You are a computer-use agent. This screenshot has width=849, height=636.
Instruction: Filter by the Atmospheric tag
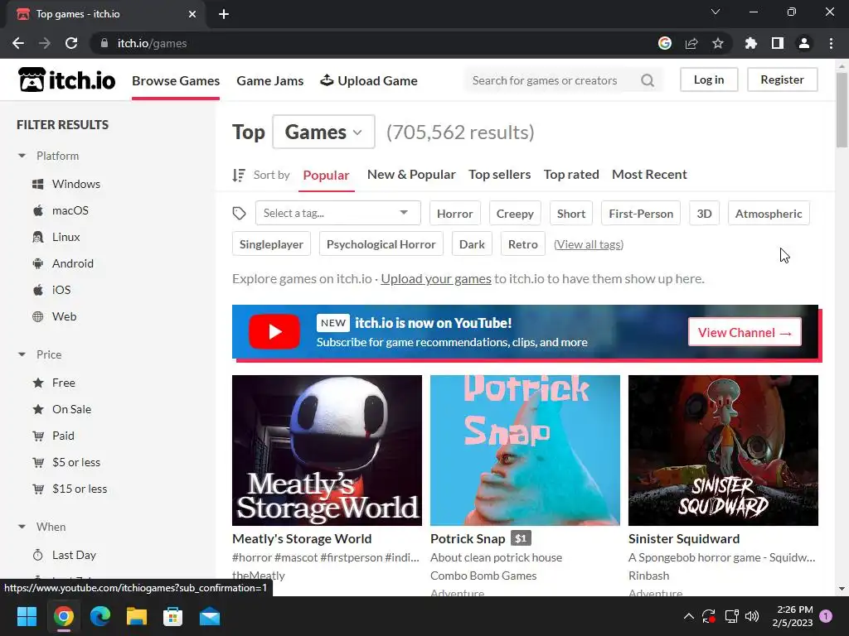769,214
